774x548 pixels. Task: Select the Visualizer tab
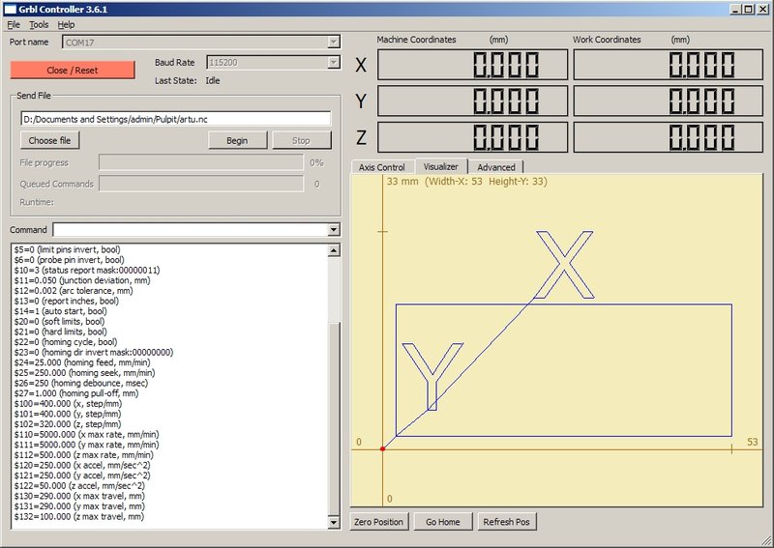pos(441,166)
